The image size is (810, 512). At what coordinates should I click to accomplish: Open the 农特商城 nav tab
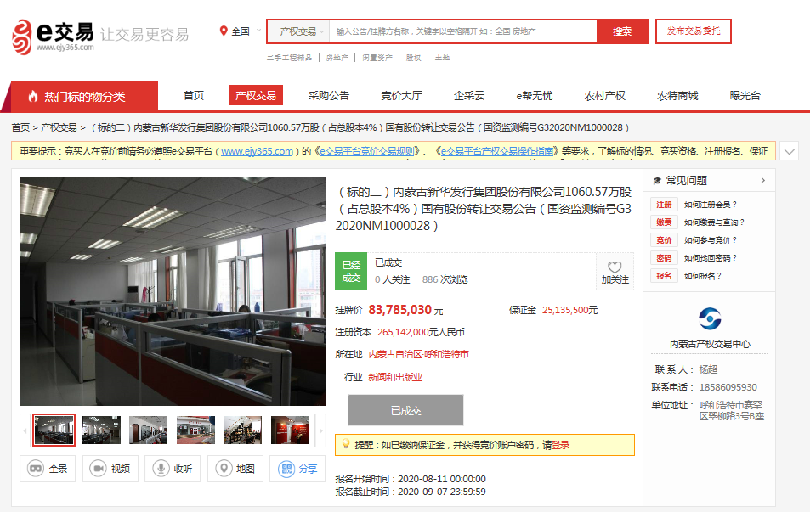tap(677, 95)
